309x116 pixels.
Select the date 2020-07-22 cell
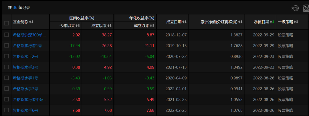click(x=176, y=57)
